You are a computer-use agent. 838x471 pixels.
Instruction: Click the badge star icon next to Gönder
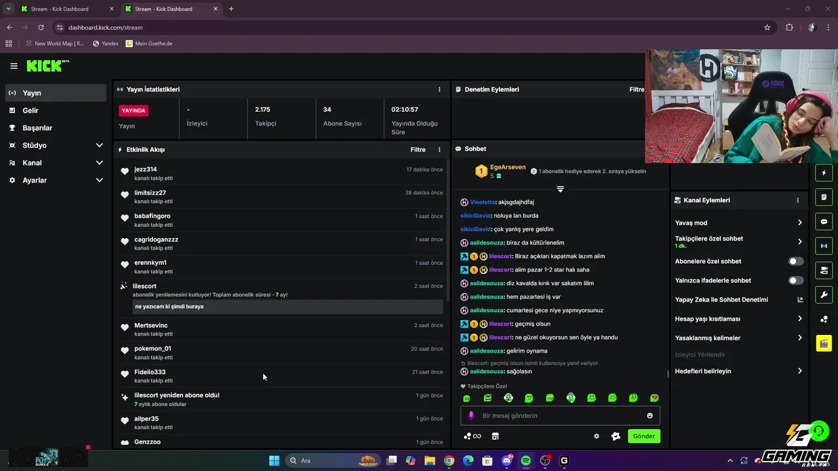[615, 436]
